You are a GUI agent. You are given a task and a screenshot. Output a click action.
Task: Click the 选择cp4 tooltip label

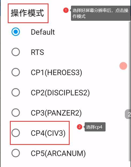point(95,127)
